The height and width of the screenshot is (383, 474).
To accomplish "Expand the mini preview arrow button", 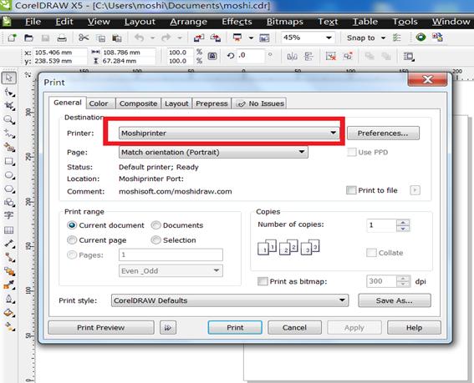I will pyautogui.click(x=168, y=327).
